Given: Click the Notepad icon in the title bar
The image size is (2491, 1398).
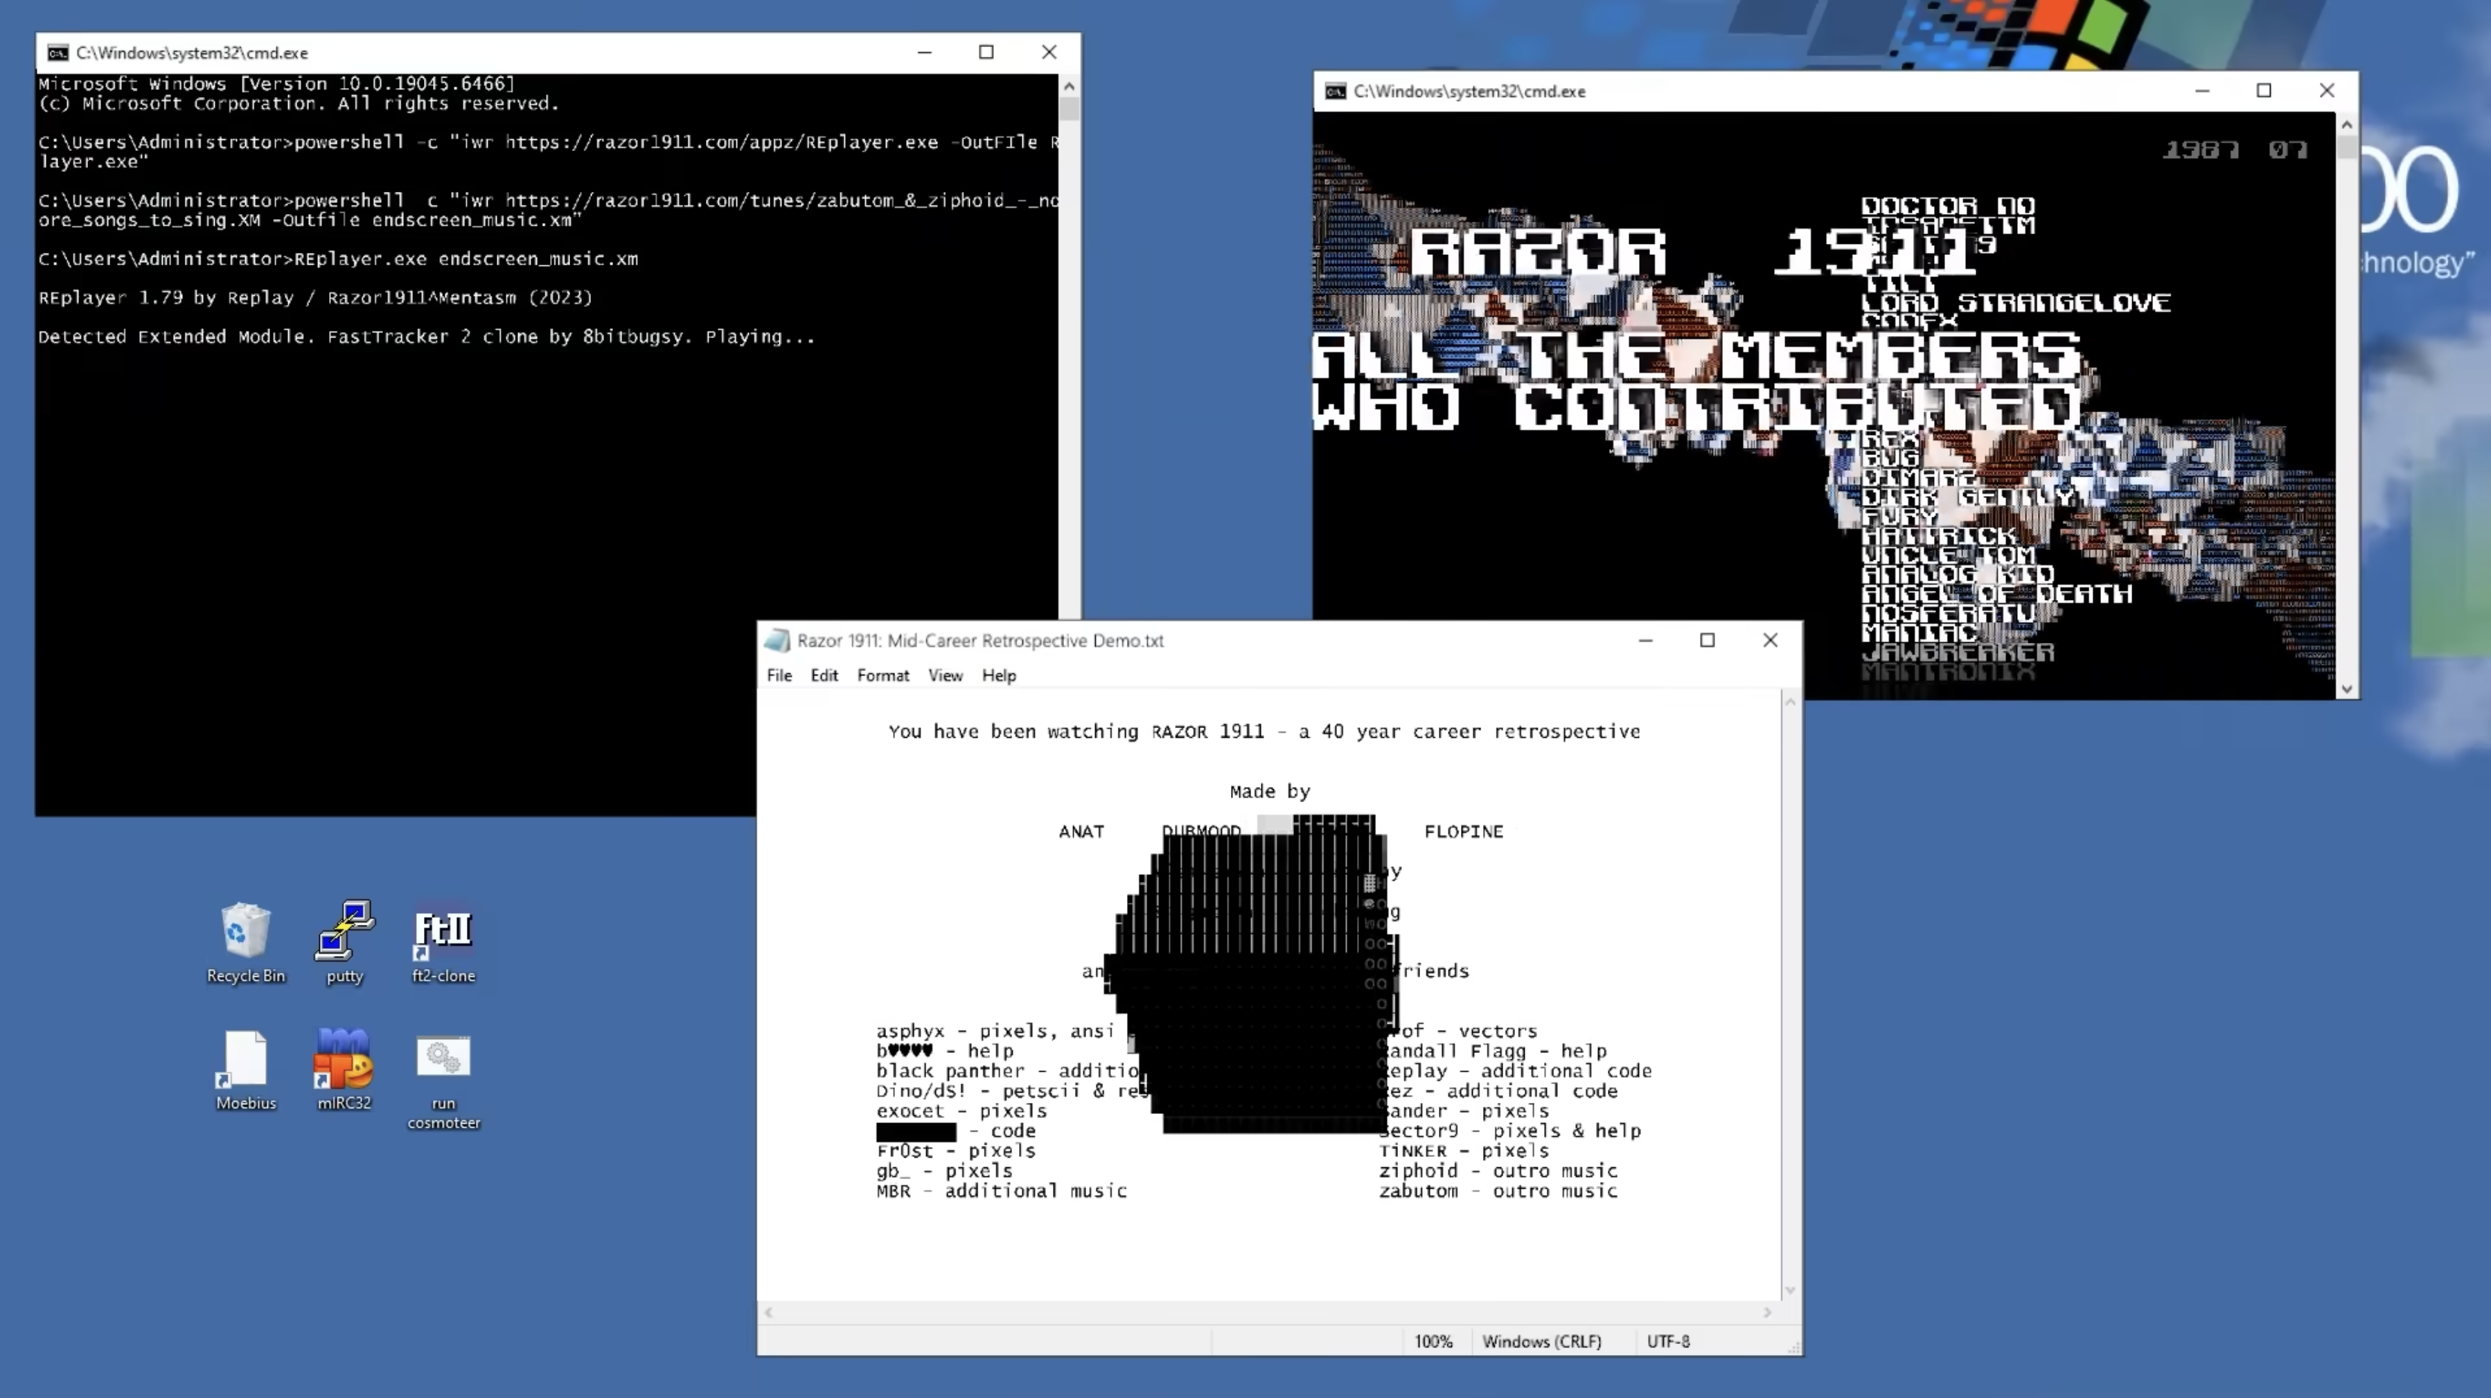Looking at the screenshot, I should (777, 640).
